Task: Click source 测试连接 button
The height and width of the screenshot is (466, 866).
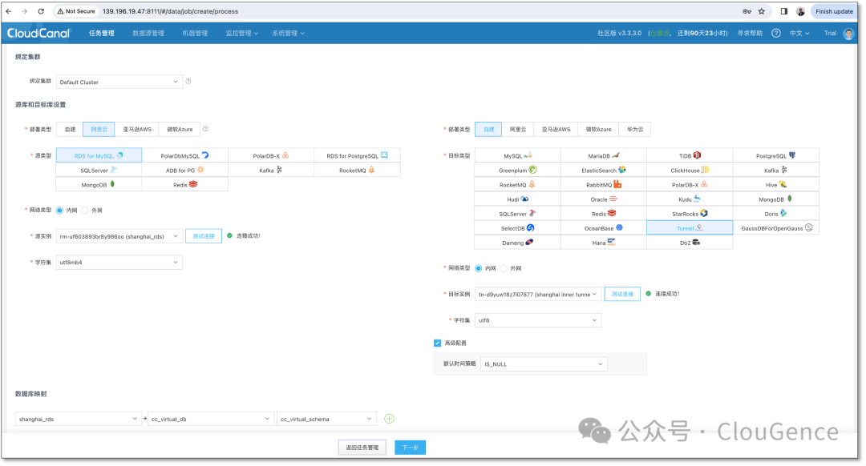Action: pyautogui.click(x=203, y=236)
